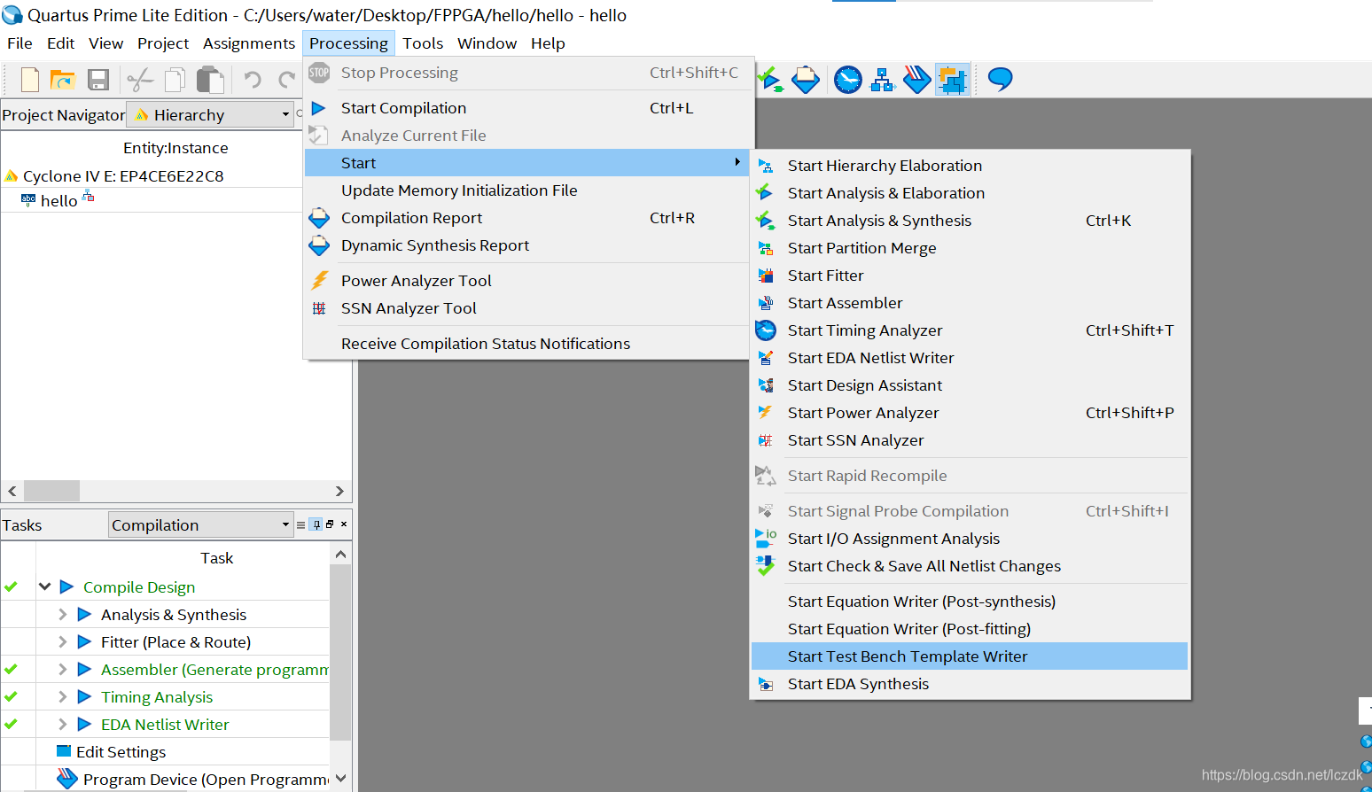The image size is (1372, 792).
Task: Click Program Device task row
Action: point(206,780)
